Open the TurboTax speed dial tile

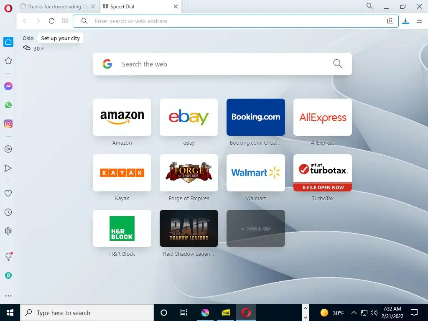[323, 173]
